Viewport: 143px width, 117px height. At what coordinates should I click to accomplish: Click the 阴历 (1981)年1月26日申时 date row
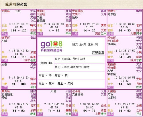coord(79,67)
